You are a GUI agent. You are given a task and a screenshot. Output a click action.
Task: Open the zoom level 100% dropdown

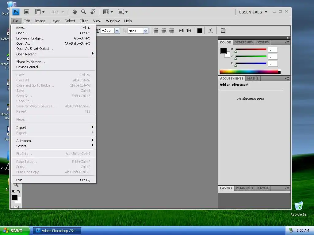pos(57,12)
